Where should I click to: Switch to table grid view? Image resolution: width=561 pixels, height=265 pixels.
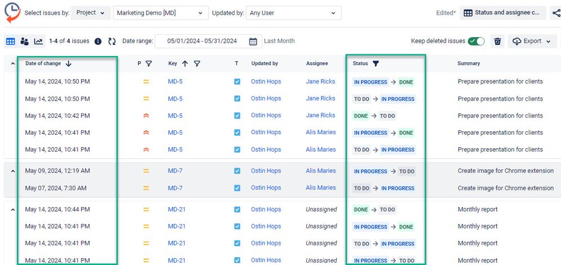pos(11,42)
